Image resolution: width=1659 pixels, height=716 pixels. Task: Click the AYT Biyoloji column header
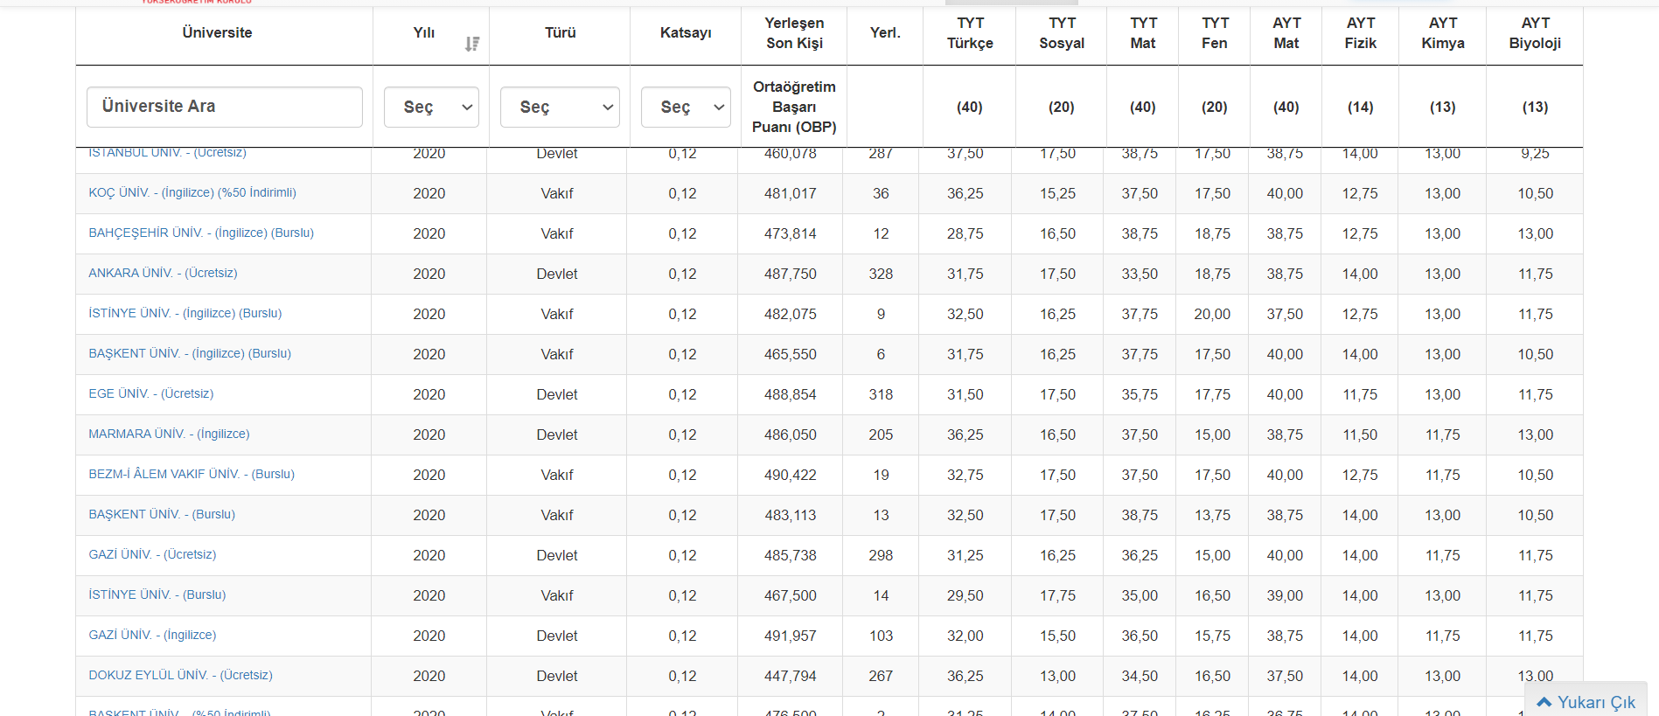[1535, 33]
